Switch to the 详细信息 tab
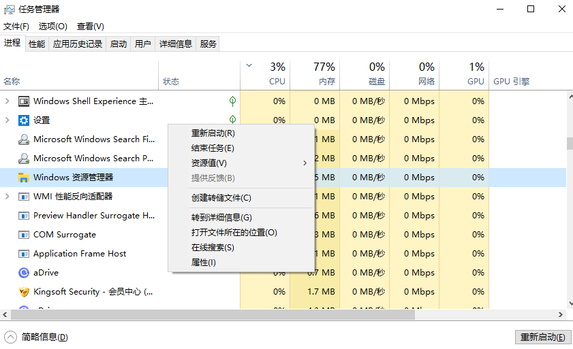Viewport: 573px width, 349px height. coord(175,44)
